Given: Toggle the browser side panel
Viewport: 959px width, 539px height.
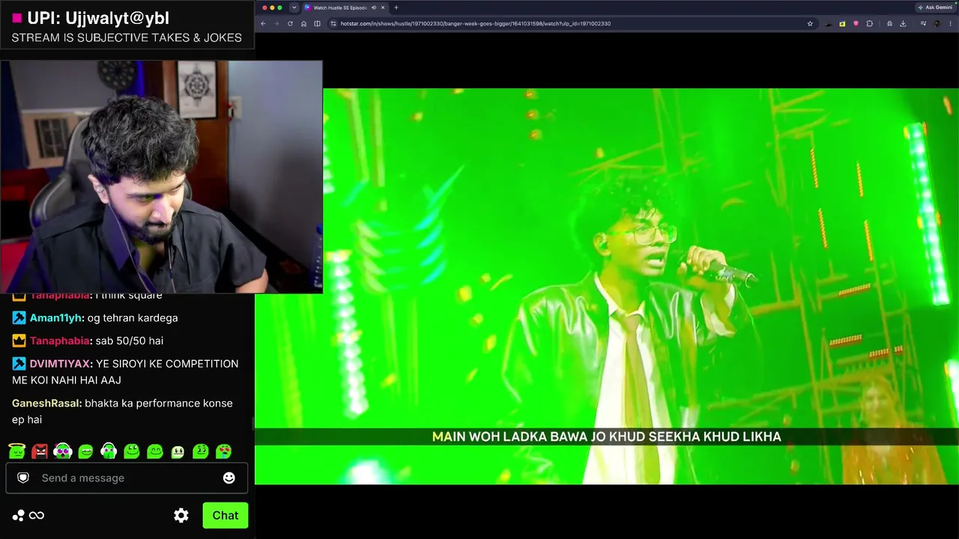Looking at the screenshot, I should 317,23.
